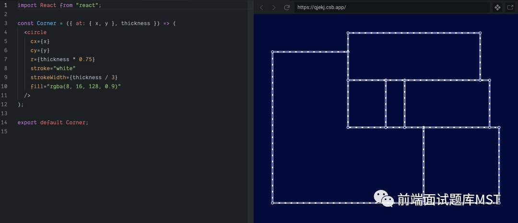Click 'export default Corner;' line

pyautogui.click(x=53, y=122)
